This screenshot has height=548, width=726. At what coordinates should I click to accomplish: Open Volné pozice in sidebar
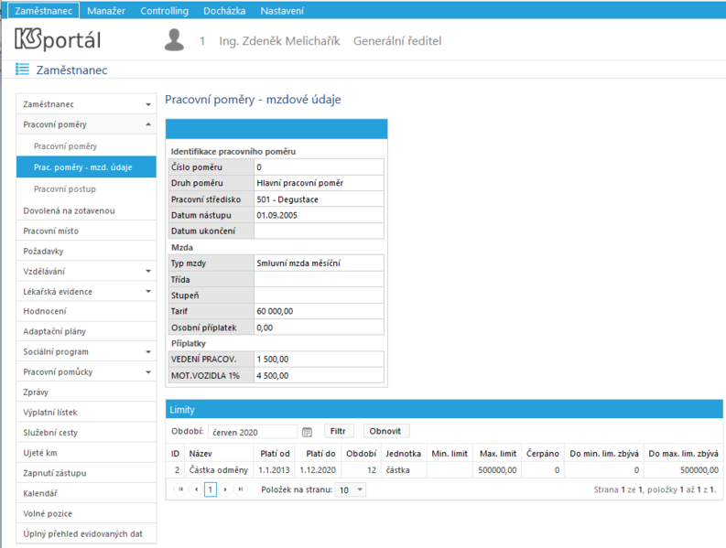87,513
